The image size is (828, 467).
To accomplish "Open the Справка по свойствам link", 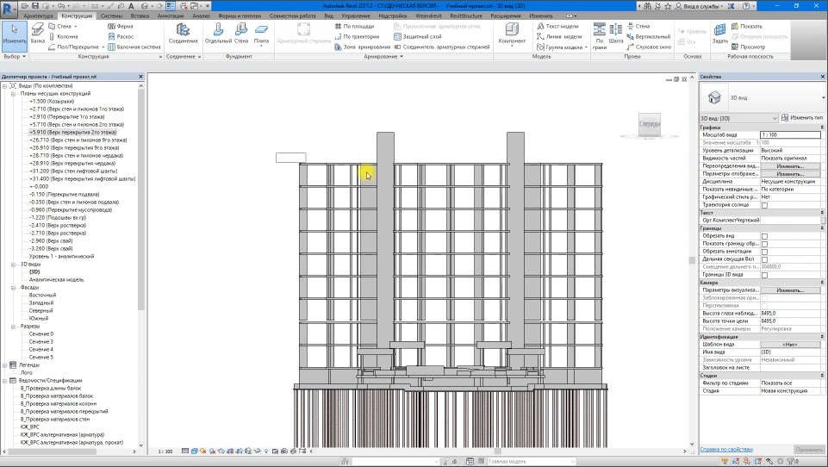I will click(726, 449).
